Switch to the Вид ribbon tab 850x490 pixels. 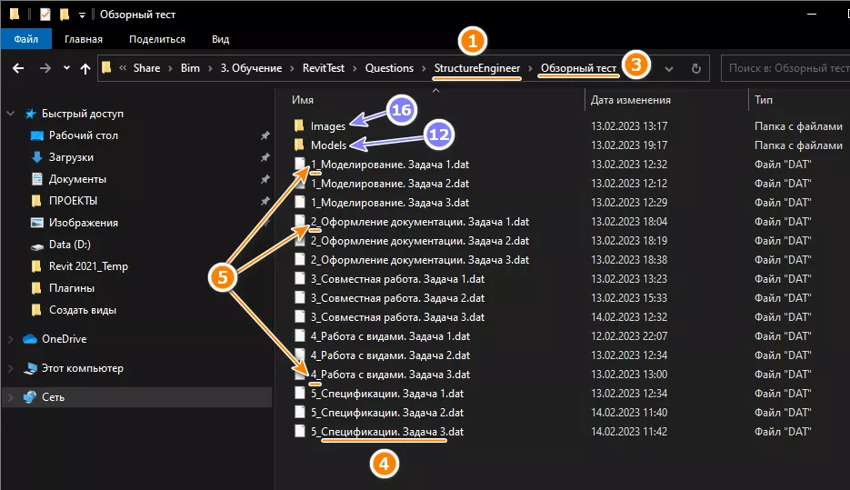pos(220,39)
